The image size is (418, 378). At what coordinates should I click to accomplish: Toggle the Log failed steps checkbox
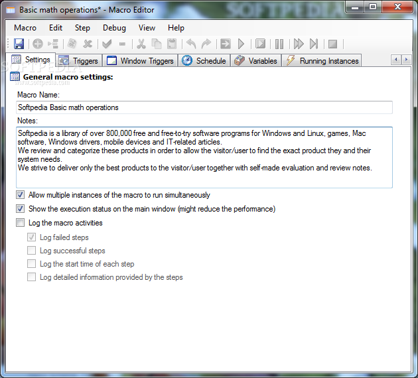coord(31,237)
